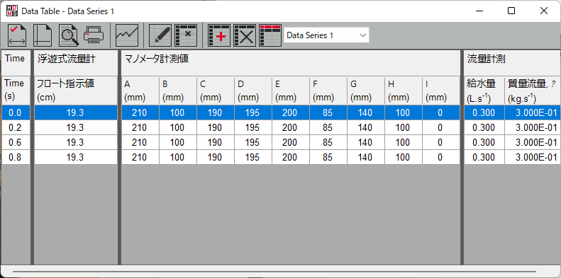561x278 pixels.
Task: Click float value 19.3 in 0.2 row
Action: pyautogui.click(x=75, y=128)
